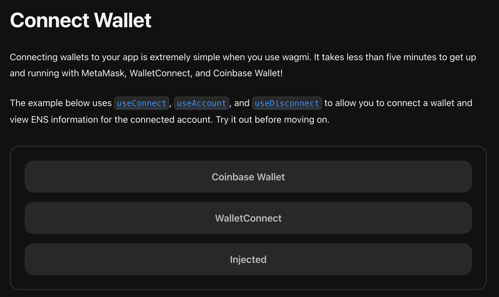
Task: Click the useAccount inline code badge
Action: click(x=201, y=103)
